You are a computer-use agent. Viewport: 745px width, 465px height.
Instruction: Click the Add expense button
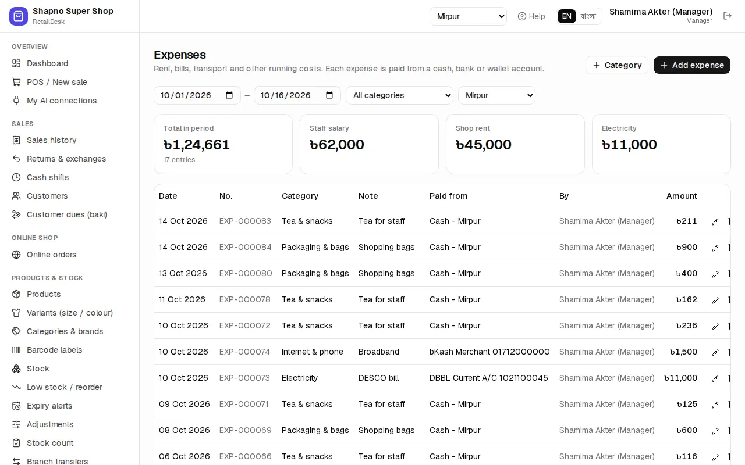pyautogui.click(x=692, y=65)
